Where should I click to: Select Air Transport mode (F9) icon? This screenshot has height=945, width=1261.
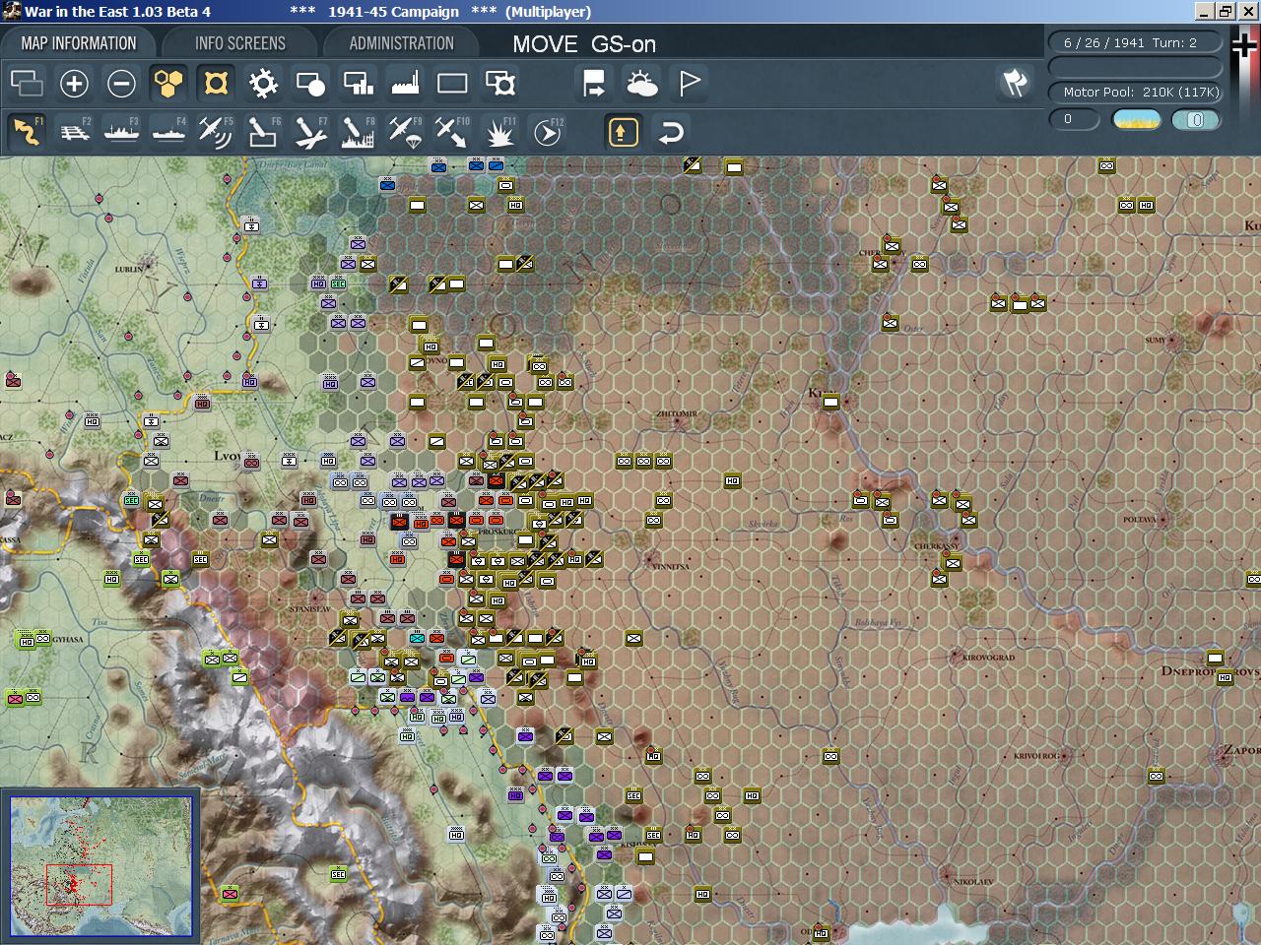[x=405, y=131]
